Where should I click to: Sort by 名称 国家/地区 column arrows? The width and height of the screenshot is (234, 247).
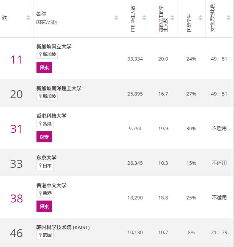(116, 18)
